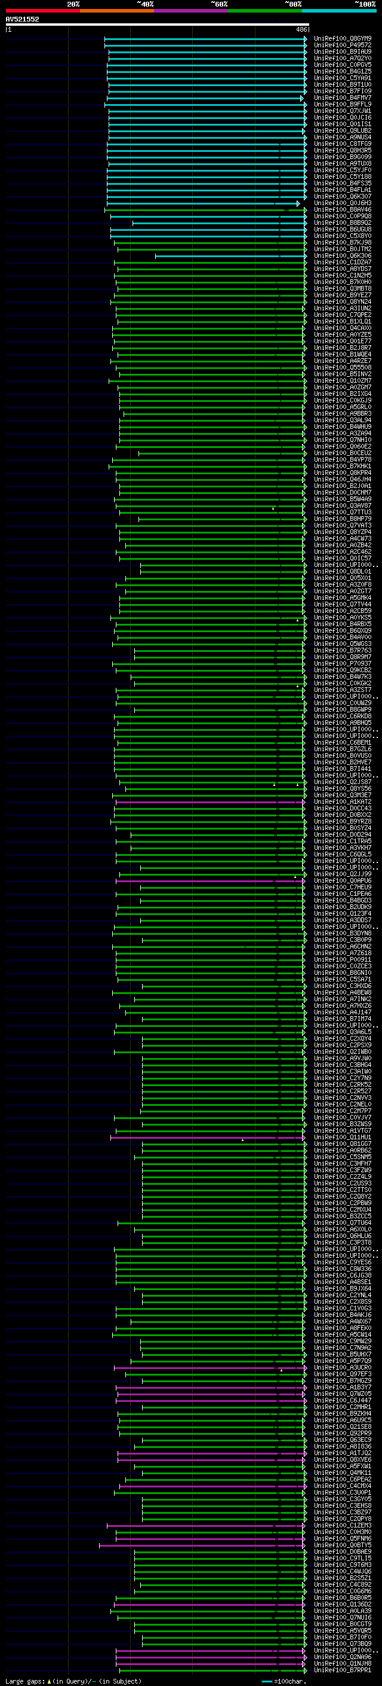Screen dimensions: 382x1686
Task: Open the UniRef100_P49572 hit label
Action: (343, 45)
